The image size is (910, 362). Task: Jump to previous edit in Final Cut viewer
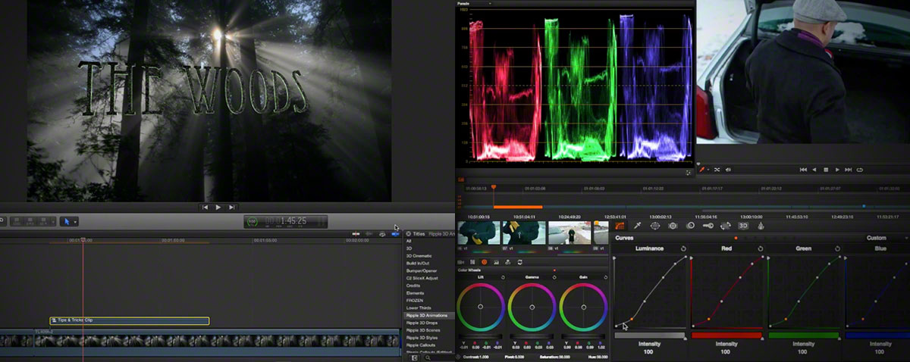(205, 207)
